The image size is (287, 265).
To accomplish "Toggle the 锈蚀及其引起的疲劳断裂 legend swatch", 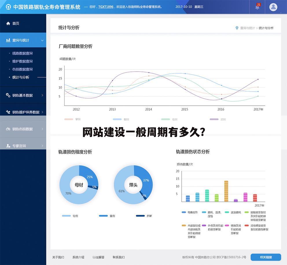I will pyautogui.click(x=227, y=225).
